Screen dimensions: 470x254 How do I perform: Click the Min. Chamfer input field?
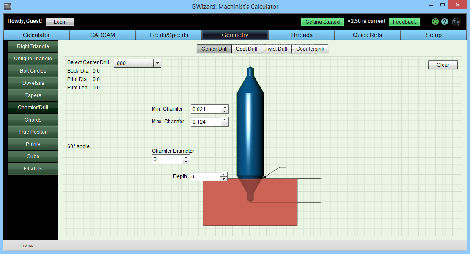point(206,109)
